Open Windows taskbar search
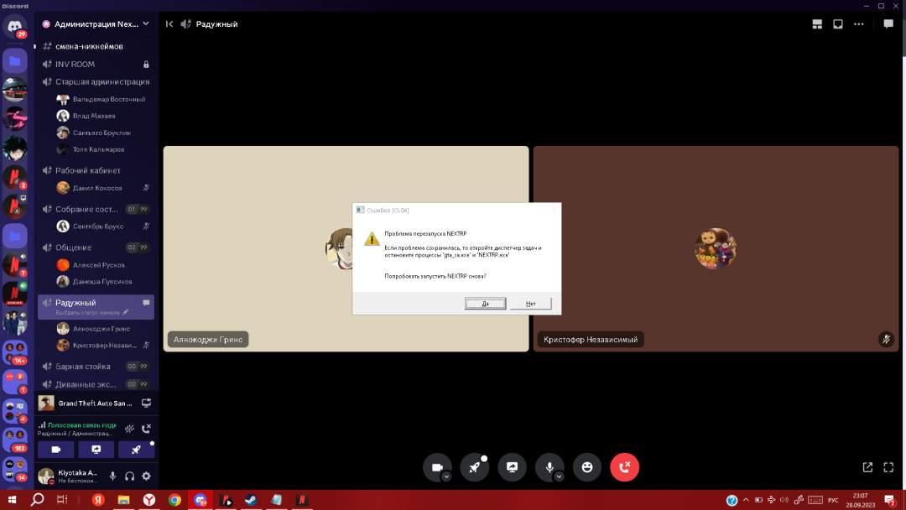 (38, 500)
